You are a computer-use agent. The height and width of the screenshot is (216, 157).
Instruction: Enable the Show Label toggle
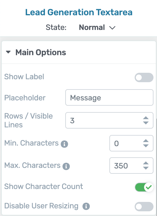(144, 77)
